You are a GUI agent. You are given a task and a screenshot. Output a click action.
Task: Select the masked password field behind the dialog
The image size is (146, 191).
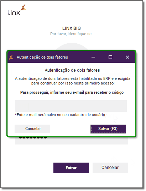pos(72,141)
